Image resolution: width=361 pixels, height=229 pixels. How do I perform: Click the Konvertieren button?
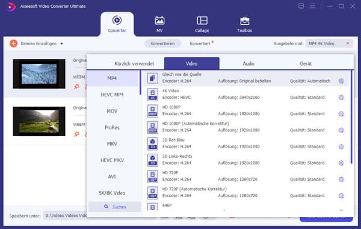(163, 43)
